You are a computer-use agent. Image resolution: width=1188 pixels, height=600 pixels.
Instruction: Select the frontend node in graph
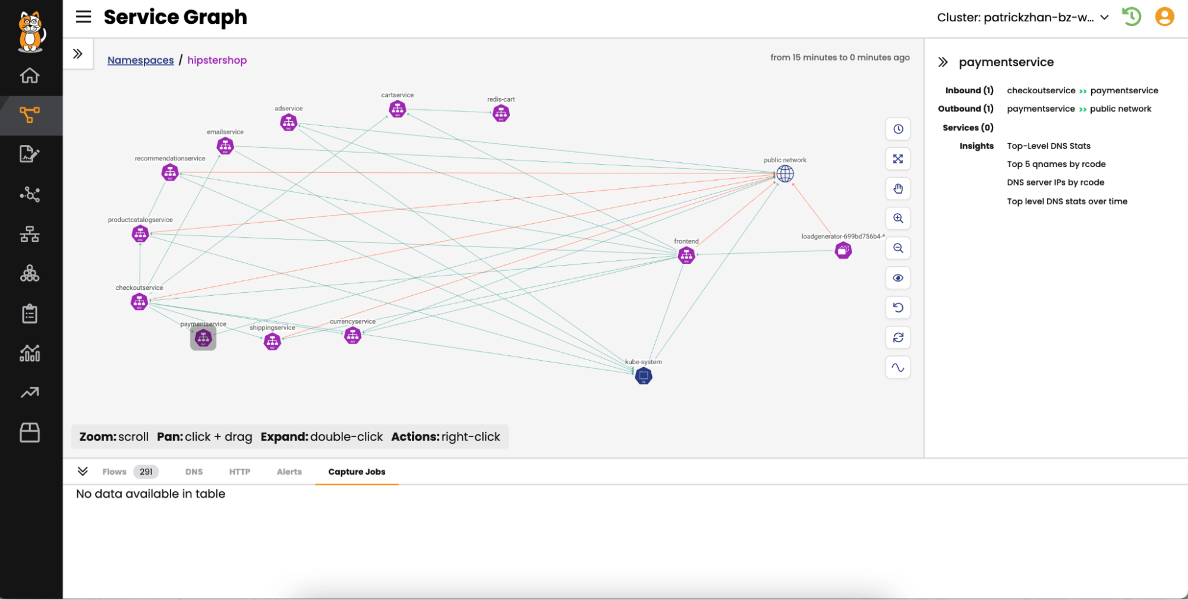686,255
